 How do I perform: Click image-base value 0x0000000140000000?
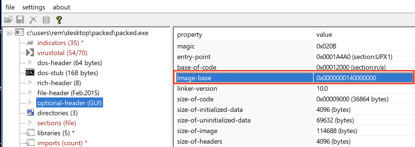coord(346,78)
